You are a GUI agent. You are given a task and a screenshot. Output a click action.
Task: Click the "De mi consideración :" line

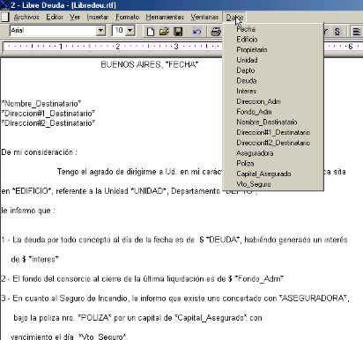click(x=39, y=152)
